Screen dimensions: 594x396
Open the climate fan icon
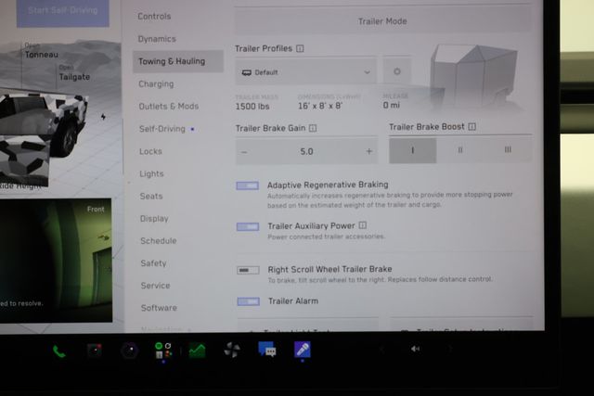point(231,350)
